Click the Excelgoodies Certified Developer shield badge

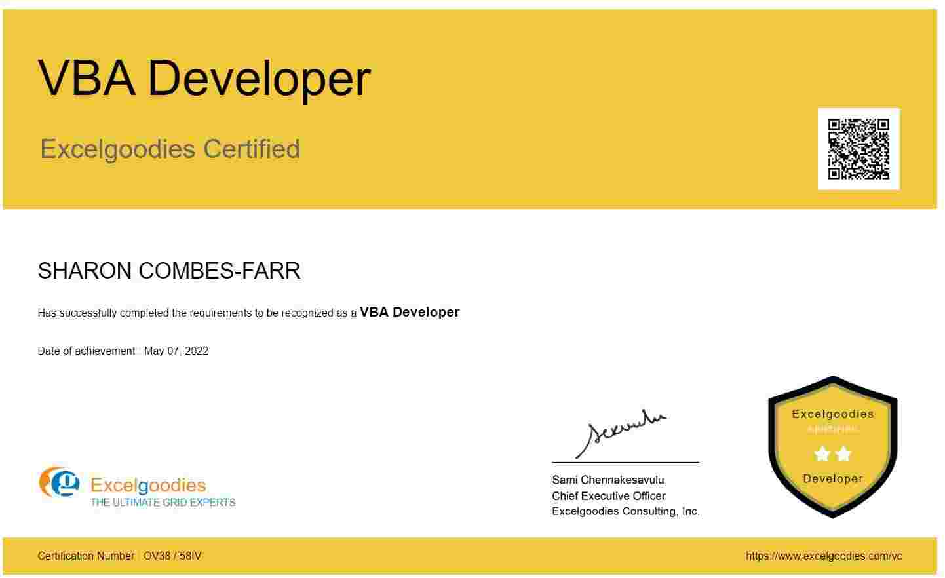coord(832,447)
